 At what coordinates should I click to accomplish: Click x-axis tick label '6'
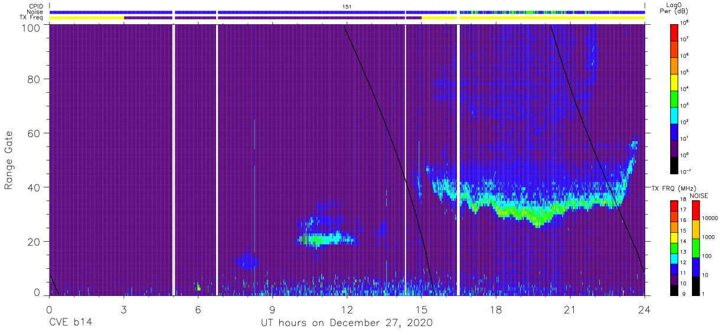point(198,308)
